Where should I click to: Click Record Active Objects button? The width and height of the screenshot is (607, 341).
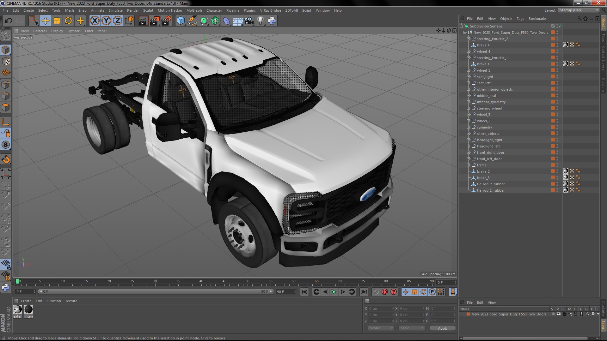click(376, 292)
